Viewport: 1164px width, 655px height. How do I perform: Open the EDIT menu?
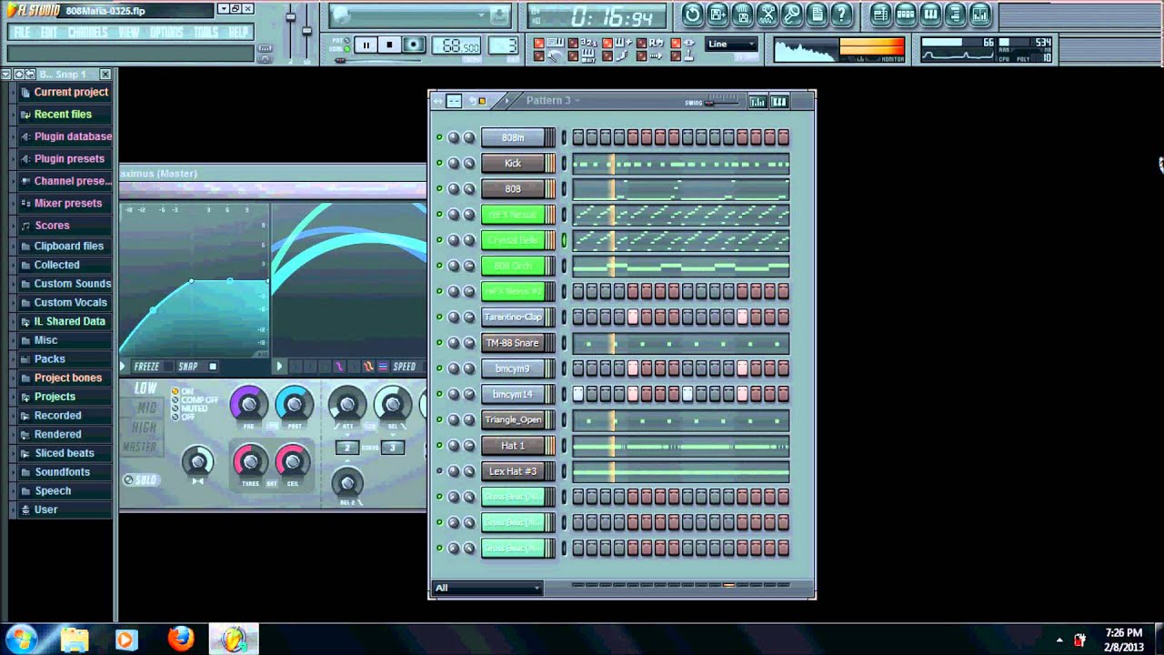point(49,33)
